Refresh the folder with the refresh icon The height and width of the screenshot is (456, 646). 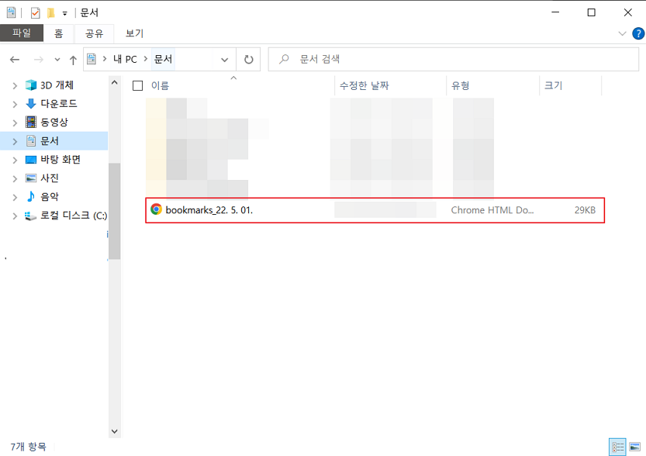(247, 59)
